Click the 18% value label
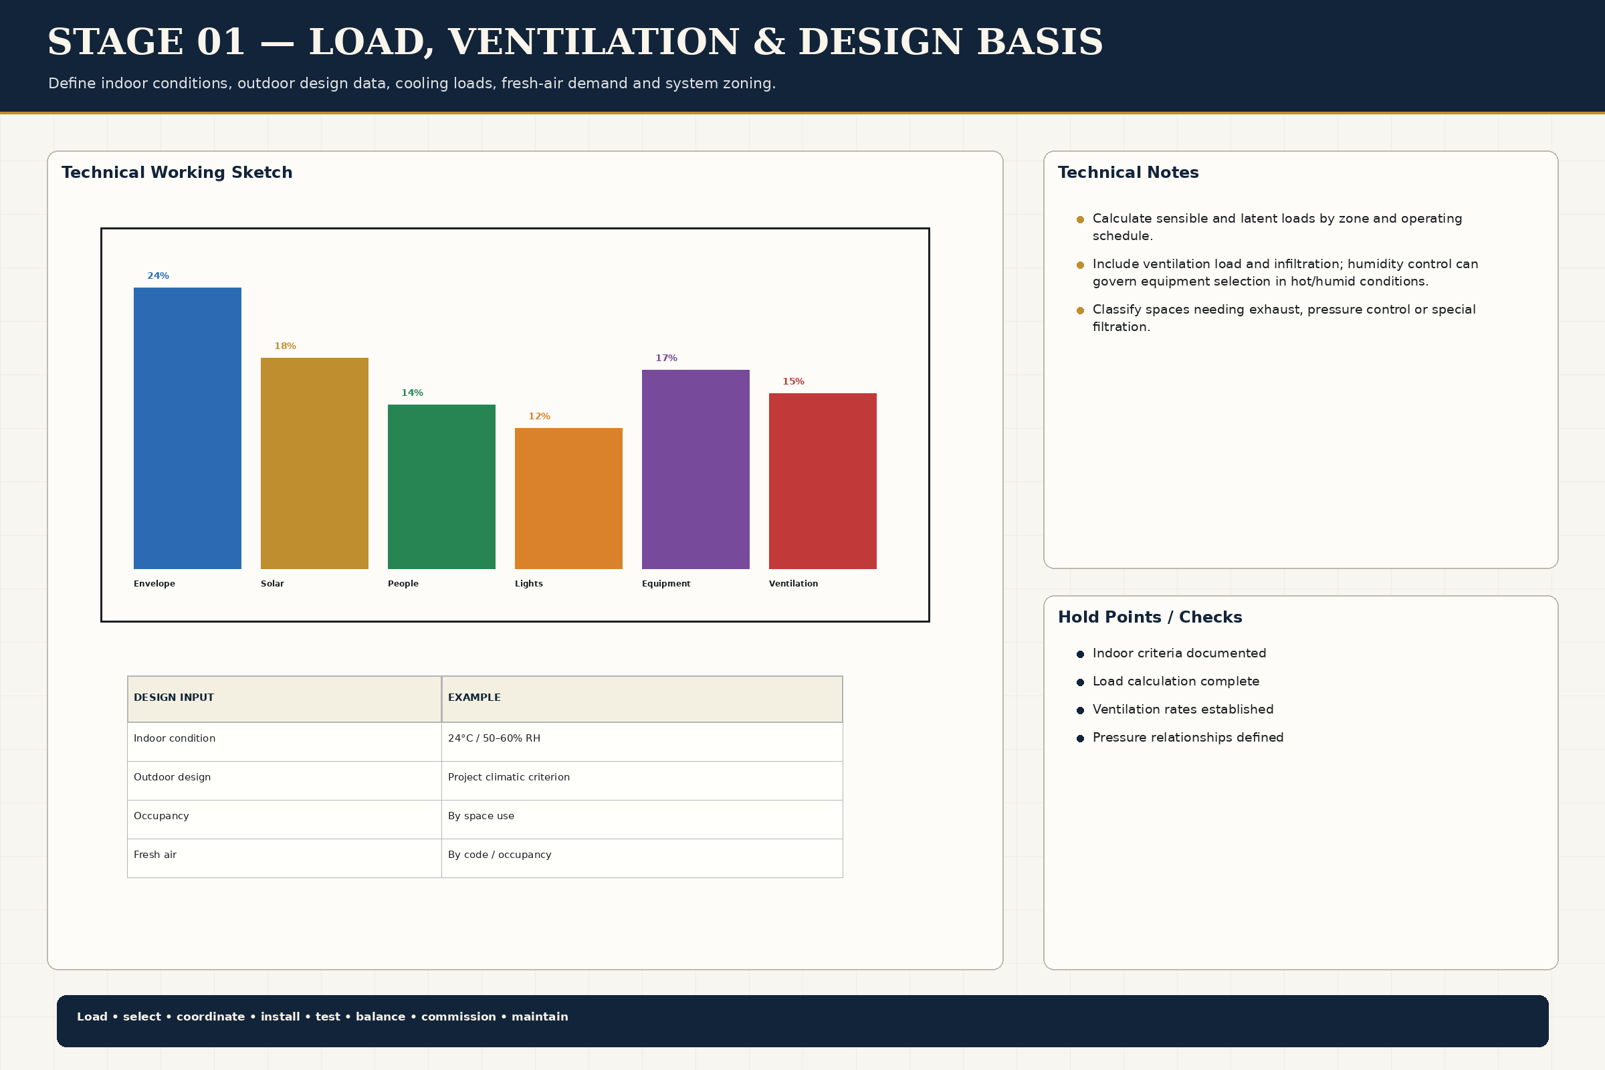 pyautogui.click(x=286, y=346)
